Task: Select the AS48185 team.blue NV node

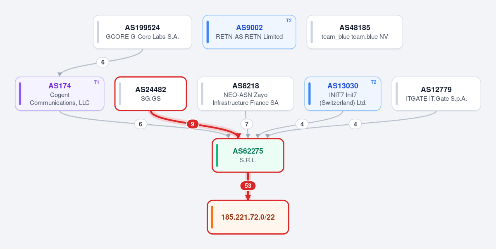Action: pyautogui.click(x=355, y=32)
